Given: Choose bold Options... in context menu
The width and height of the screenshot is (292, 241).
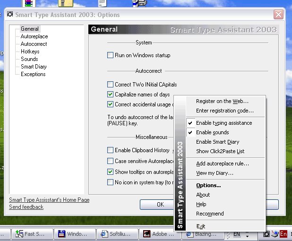Looking at the screenshot, I should (x=225, y=185).
